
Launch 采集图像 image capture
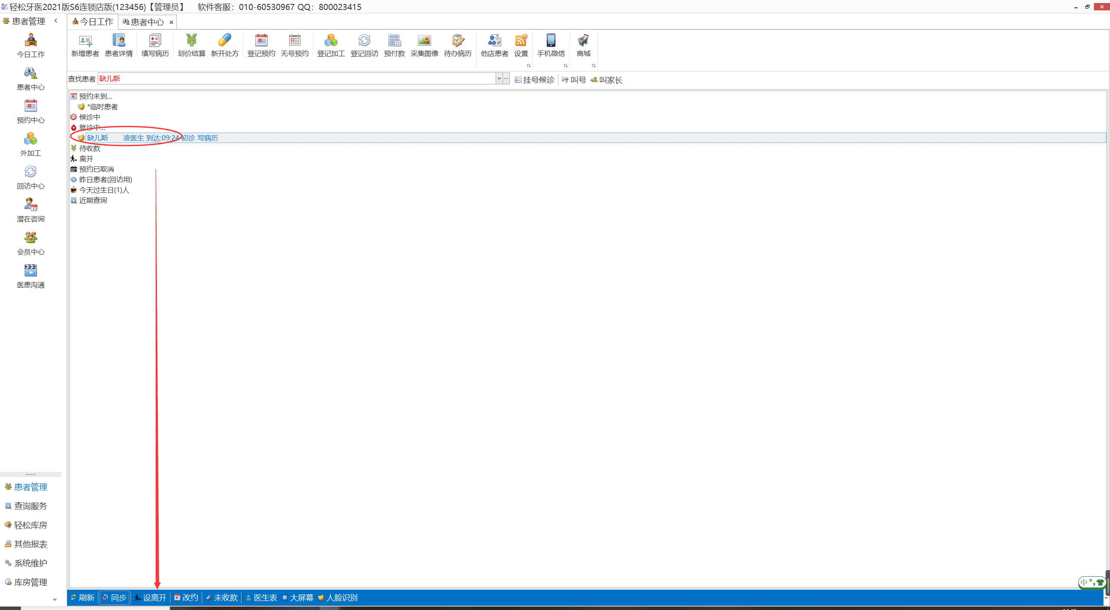424,45
